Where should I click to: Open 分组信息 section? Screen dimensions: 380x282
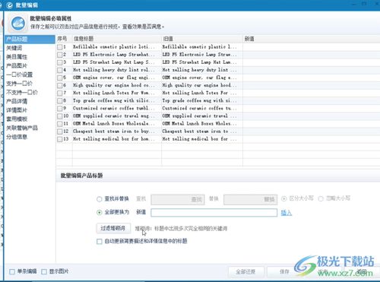pyautogui.click(x=17, y=137)
